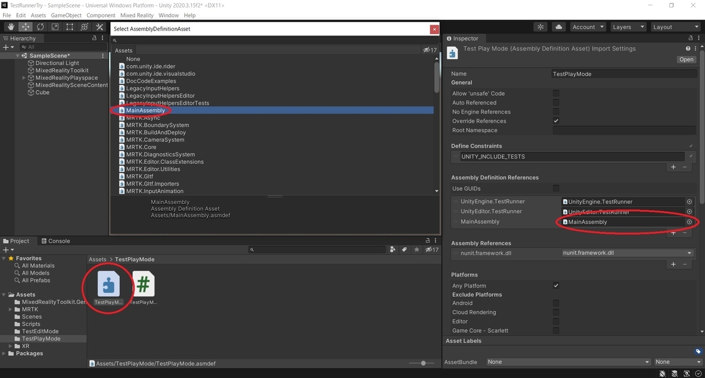Open the Layout dropdown
This screenshot has width=705, height=378.
coord(674,27)
